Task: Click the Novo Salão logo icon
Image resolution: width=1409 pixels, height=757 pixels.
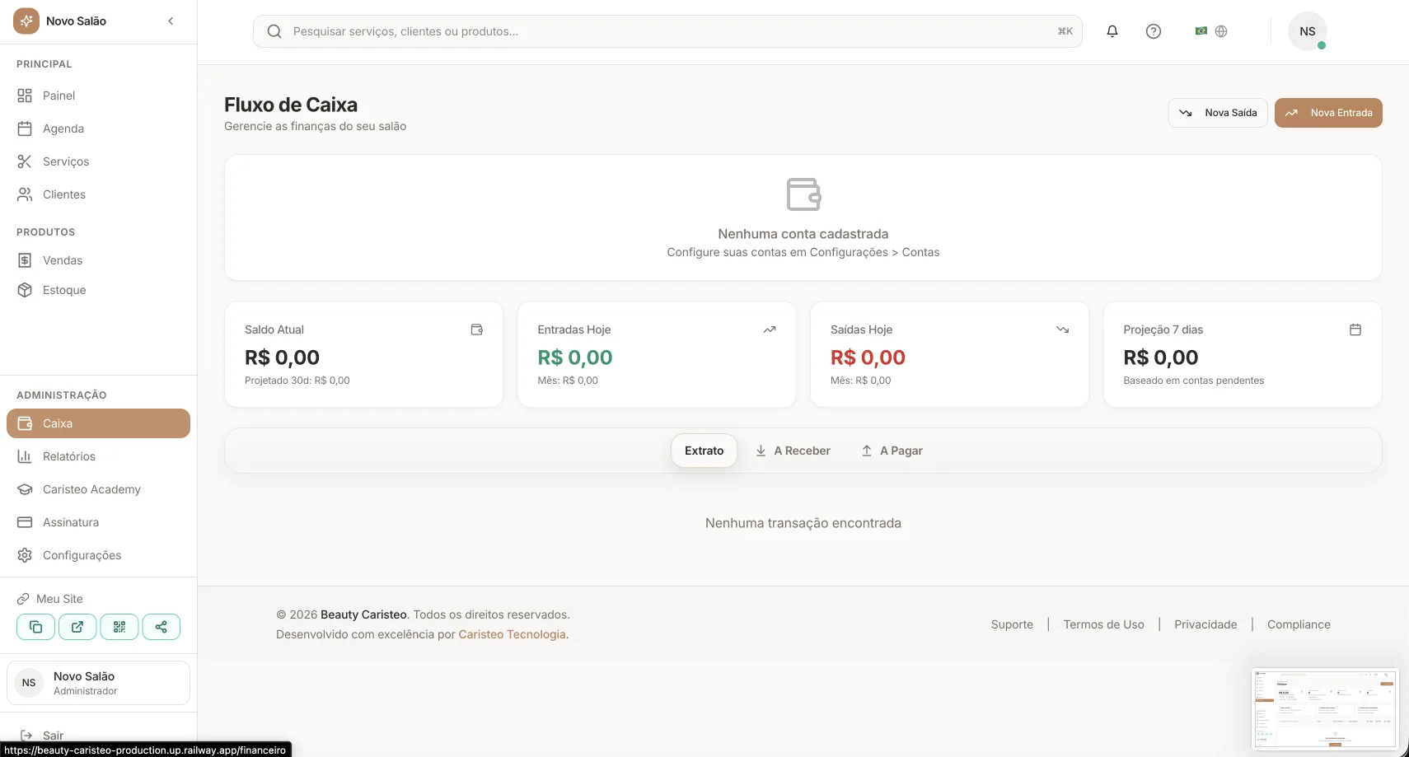Action: (x=26, y=21)
